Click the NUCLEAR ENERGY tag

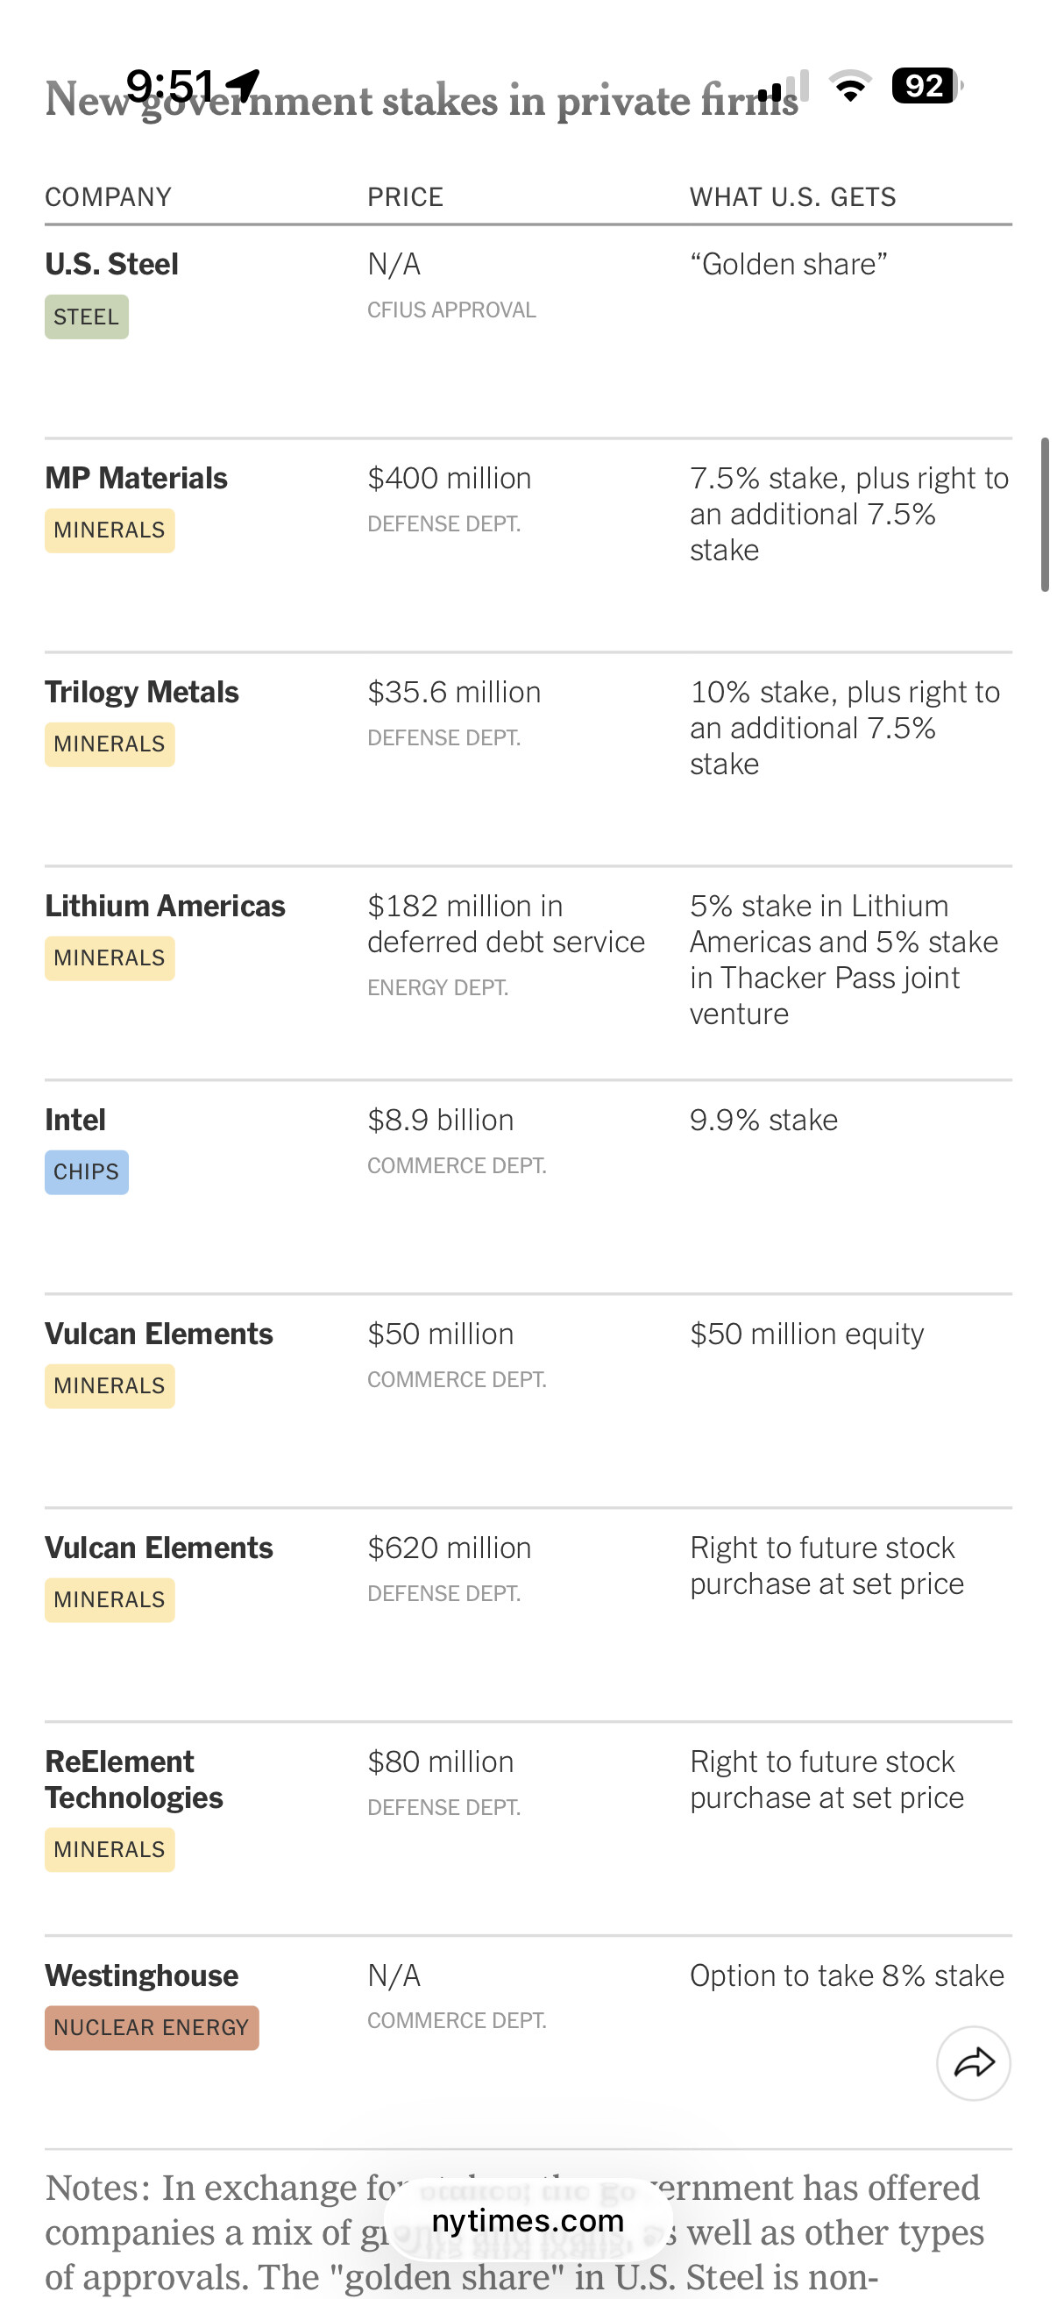(152, 2028)
